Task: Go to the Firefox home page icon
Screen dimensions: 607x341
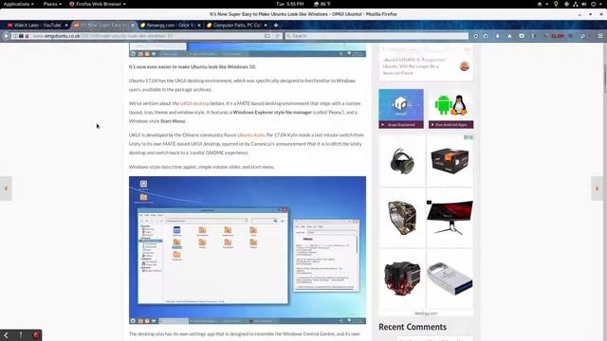Action: (509, 36)
